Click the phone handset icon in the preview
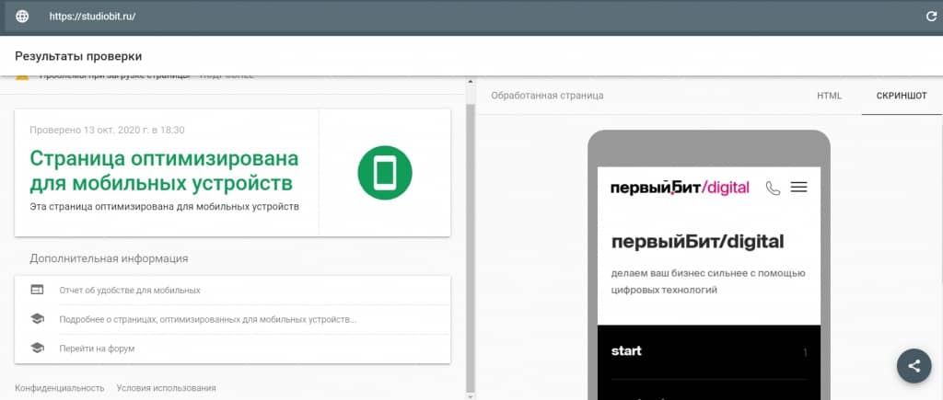Screen dimensions: 943x400 point(773,188)
